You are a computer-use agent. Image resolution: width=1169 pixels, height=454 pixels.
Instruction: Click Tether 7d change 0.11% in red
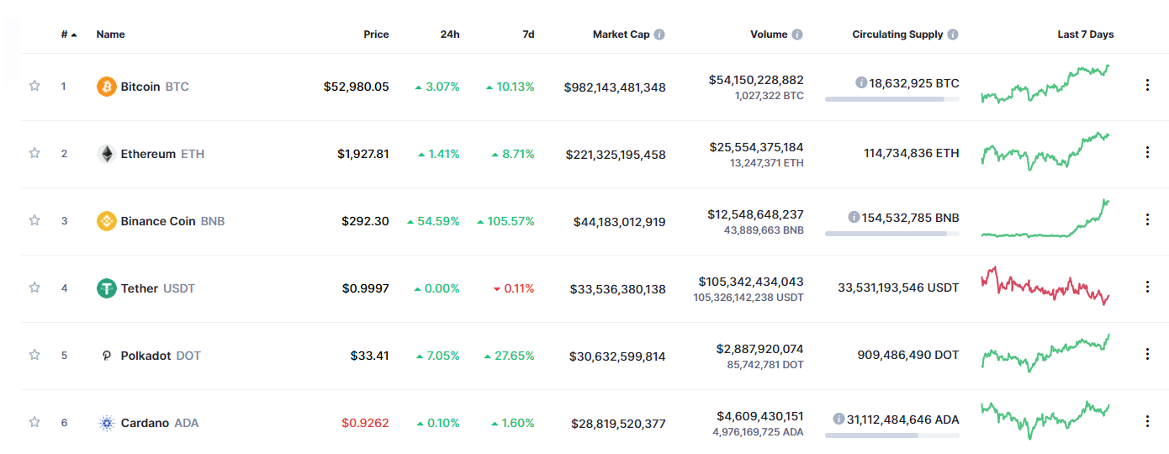pyautogui.click(x=514, y=288)
